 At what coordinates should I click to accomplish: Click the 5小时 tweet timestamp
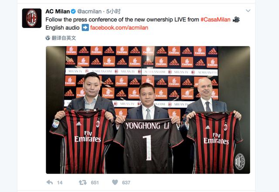[113, 11]
